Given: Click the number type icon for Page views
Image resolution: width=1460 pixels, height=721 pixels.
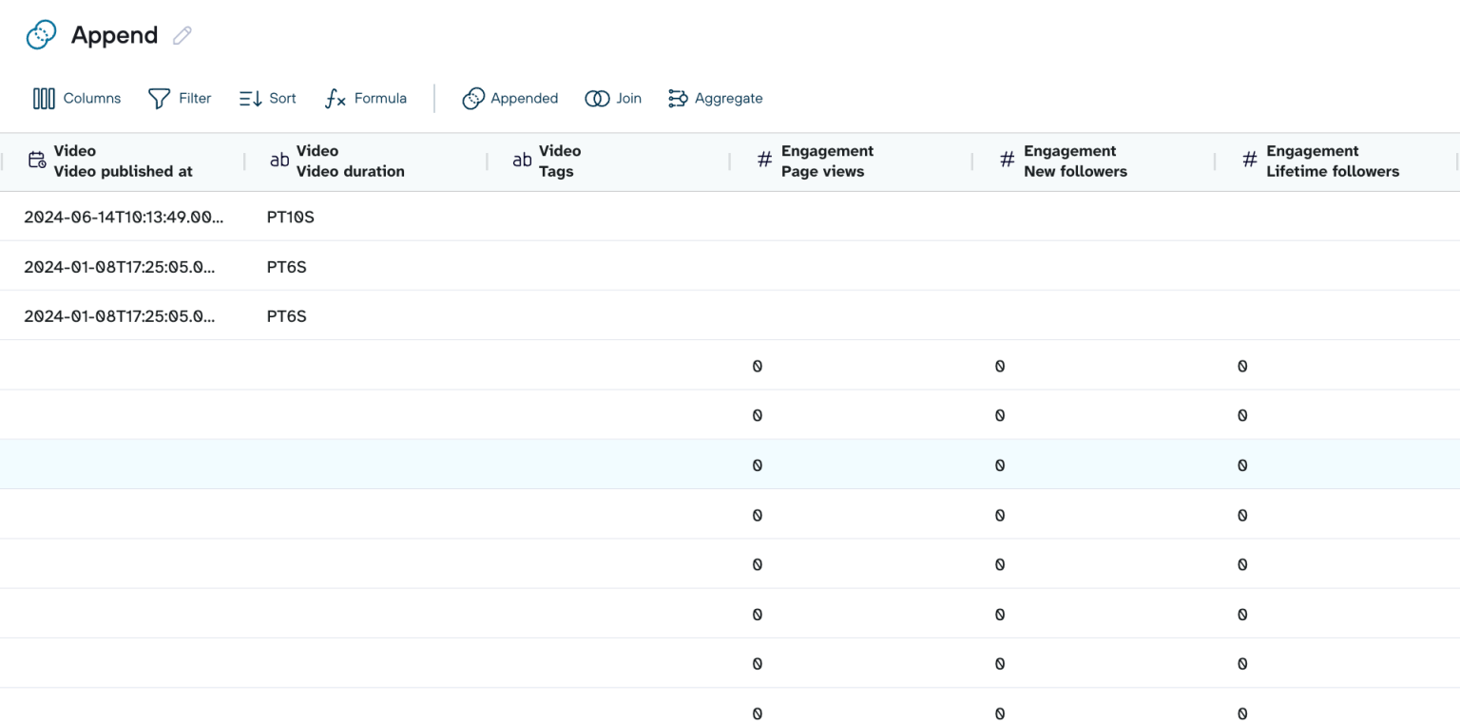Looking at the screenshot, I should 764,161.
